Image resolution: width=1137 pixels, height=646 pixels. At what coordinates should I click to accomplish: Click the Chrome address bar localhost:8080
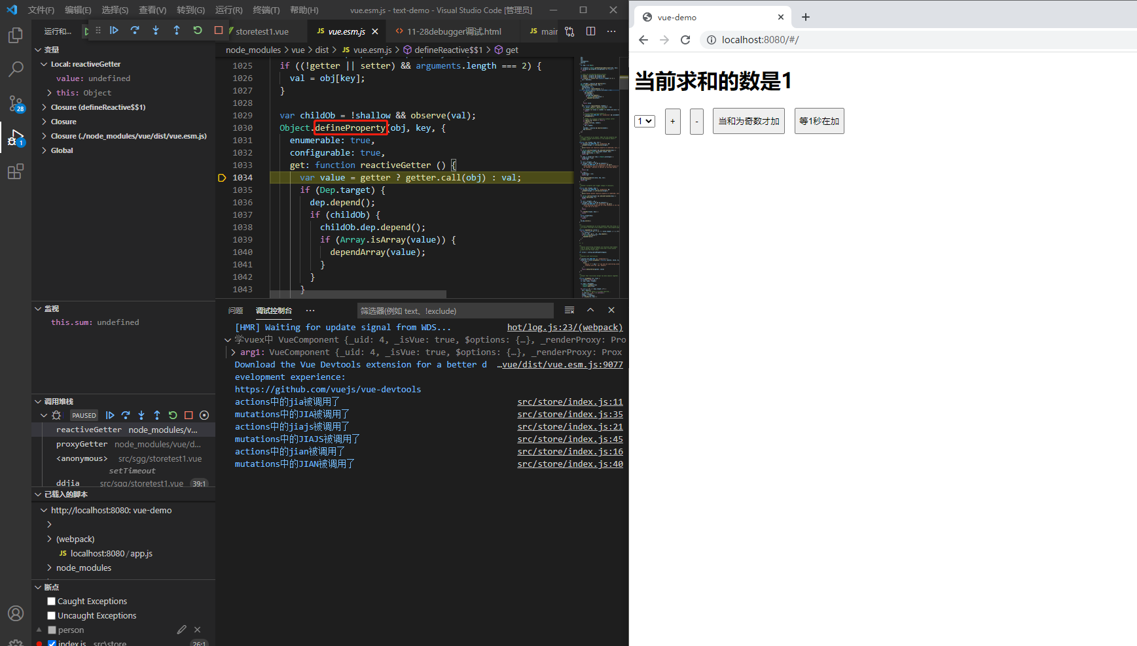916,40
